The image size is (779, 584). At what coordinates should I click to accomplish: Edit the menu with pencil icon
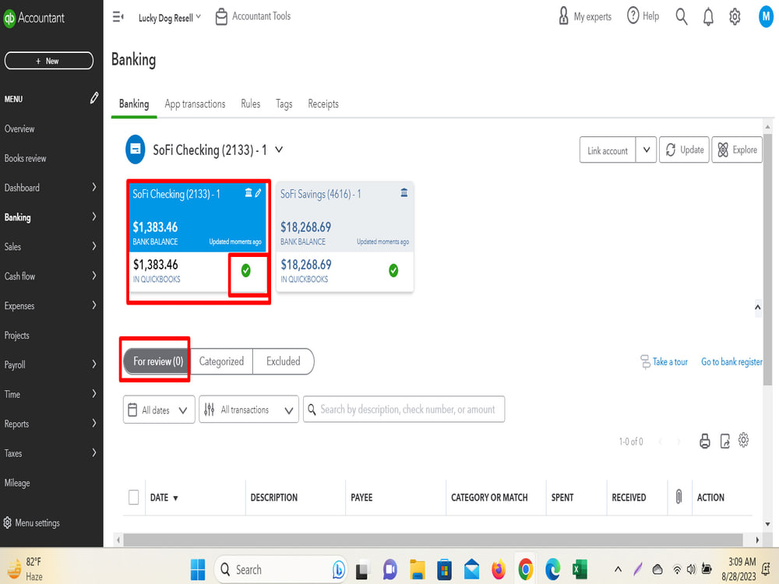pos(94,98)
